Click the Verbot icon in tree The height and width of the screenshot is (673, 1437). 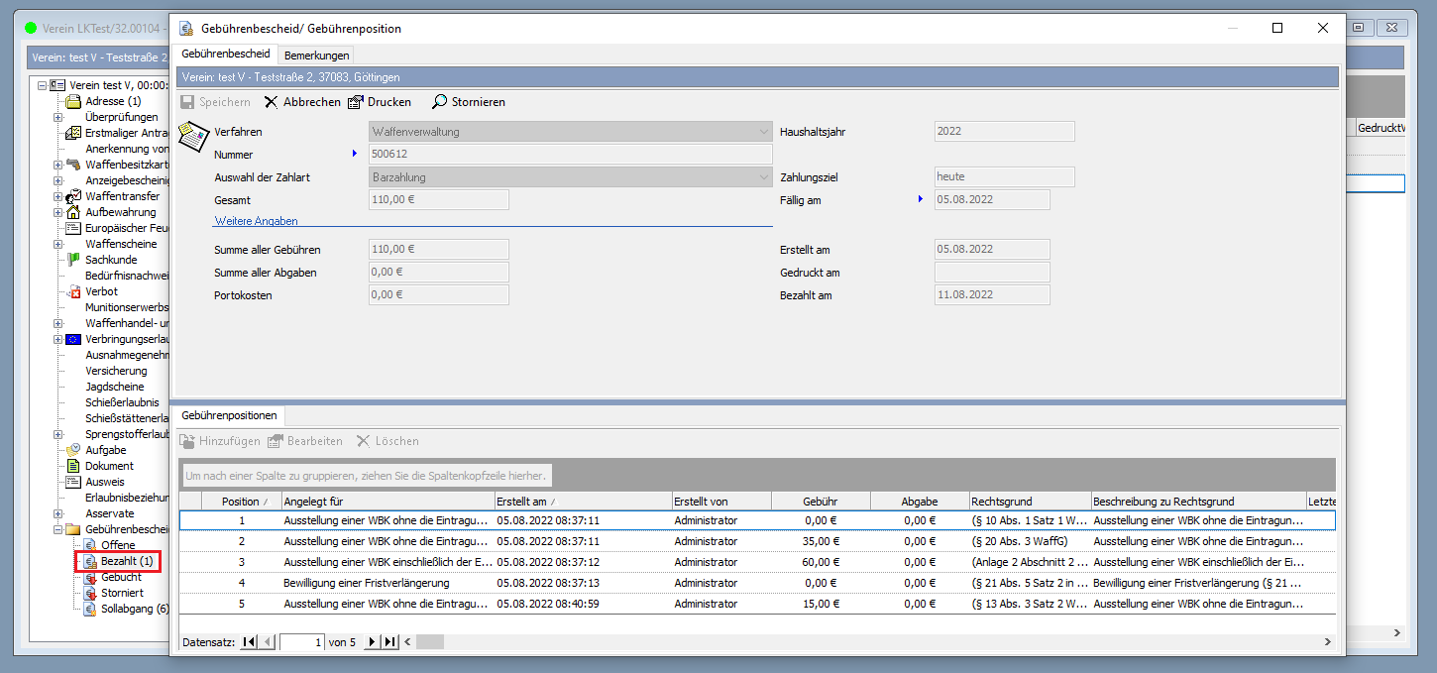click(x=72, y=291)
